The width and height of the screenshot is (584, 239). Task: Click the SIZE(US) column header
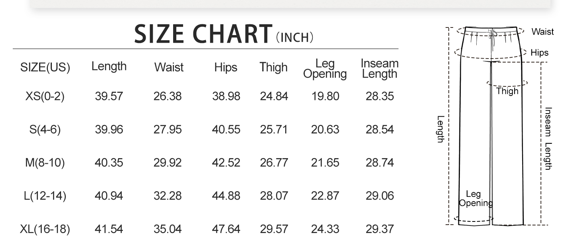coord(45,68)
